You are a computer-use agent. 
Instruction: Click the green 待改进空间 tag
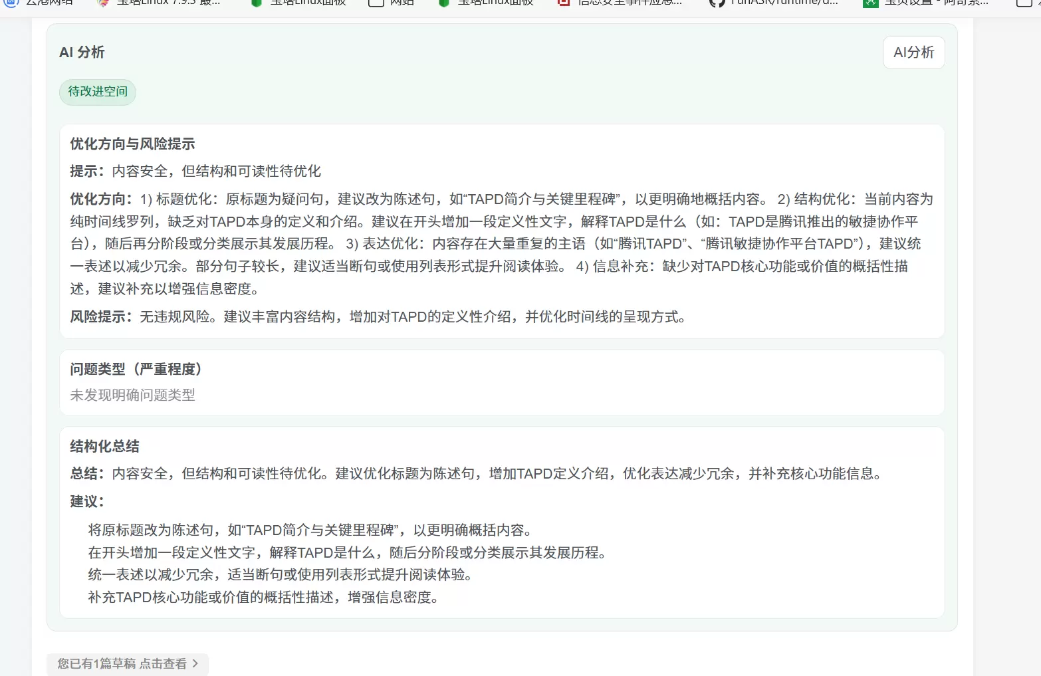pyautogui.click(x=98, y=92)
